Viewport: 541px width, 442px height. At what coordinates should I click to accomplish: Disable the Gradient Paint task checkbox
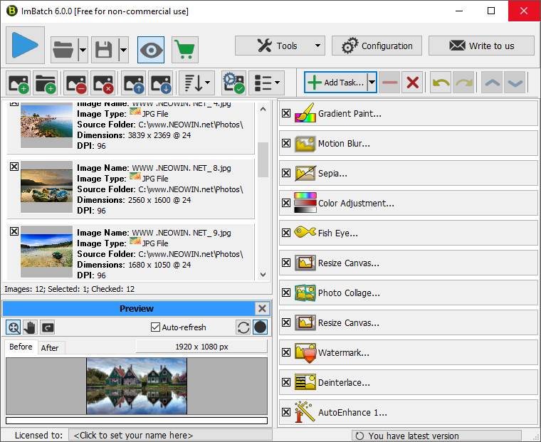click(286, 113)
